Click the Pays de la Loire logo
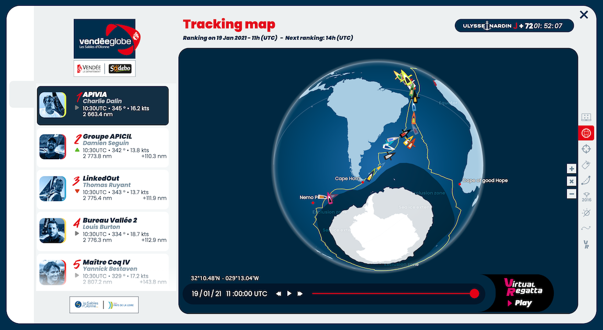 point(121,305)
